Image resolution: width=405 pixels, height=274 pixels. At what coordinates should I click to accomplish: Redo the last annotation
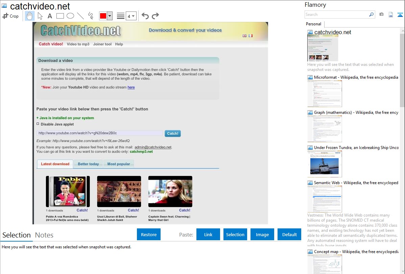[155, 16]
